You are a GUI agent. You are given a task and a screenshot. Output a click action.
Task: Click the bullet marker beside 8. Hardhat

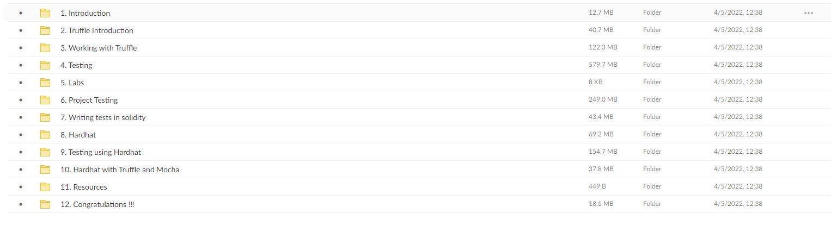click(x=21, y=135)
